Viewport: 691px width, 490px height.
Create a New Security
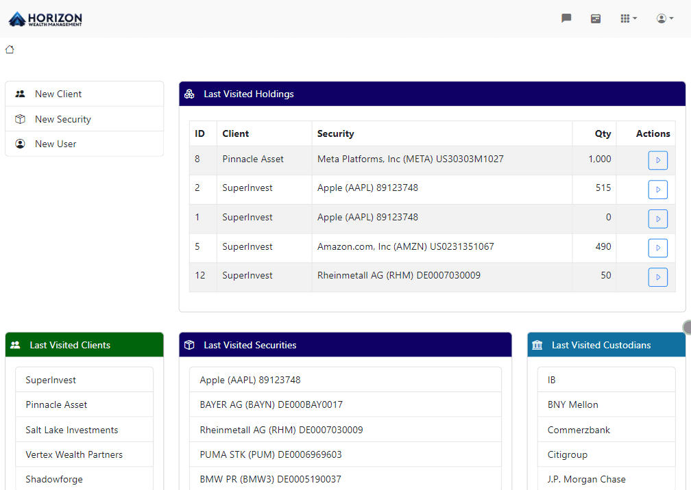click(84, 119)
